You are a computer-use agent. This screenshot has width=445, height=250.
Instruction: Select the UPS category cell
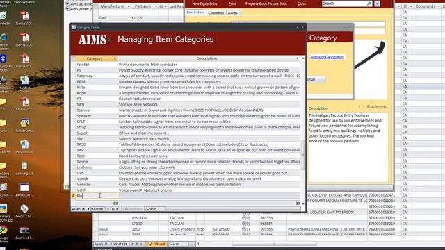point(97,173)
